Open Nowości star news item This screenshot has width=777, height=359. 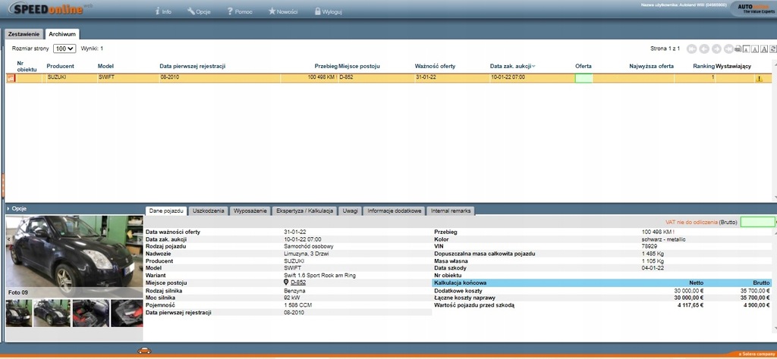click(283, 12)
